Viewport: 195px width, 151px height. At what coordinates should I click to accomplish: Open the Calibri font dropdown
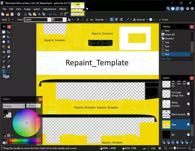(50, 20)
